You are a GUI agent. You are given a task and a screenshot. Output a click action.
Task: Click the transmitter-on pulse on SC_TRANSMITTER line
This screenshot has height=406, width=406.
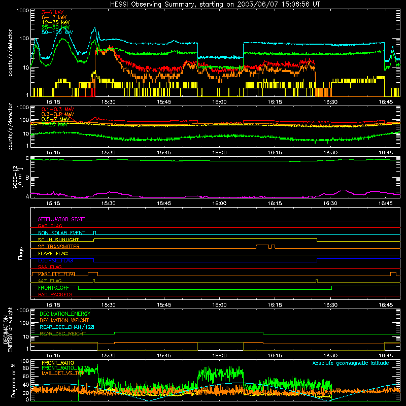click(x=262, y=246)
